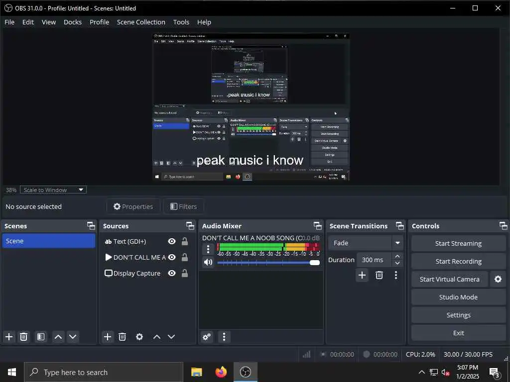Screen dimensions: 510x382
Task: Open scene filters icon in Scenes panel
Action: pyautogui.click(x=41, y=337)
